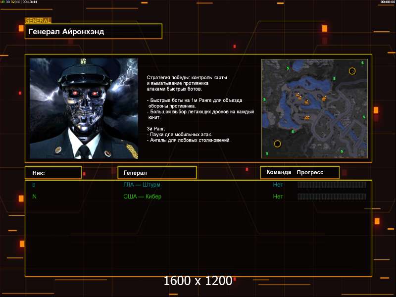The width and height of the screenshot is (396, 297).
Task: Click loading progress bar for player N
Action: point(332,197)
